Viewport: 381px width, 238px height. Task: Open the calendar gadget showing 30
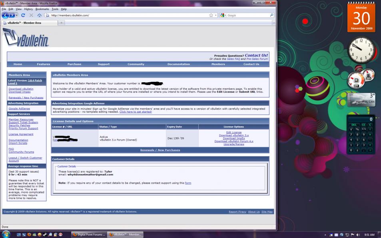[361, 18]
